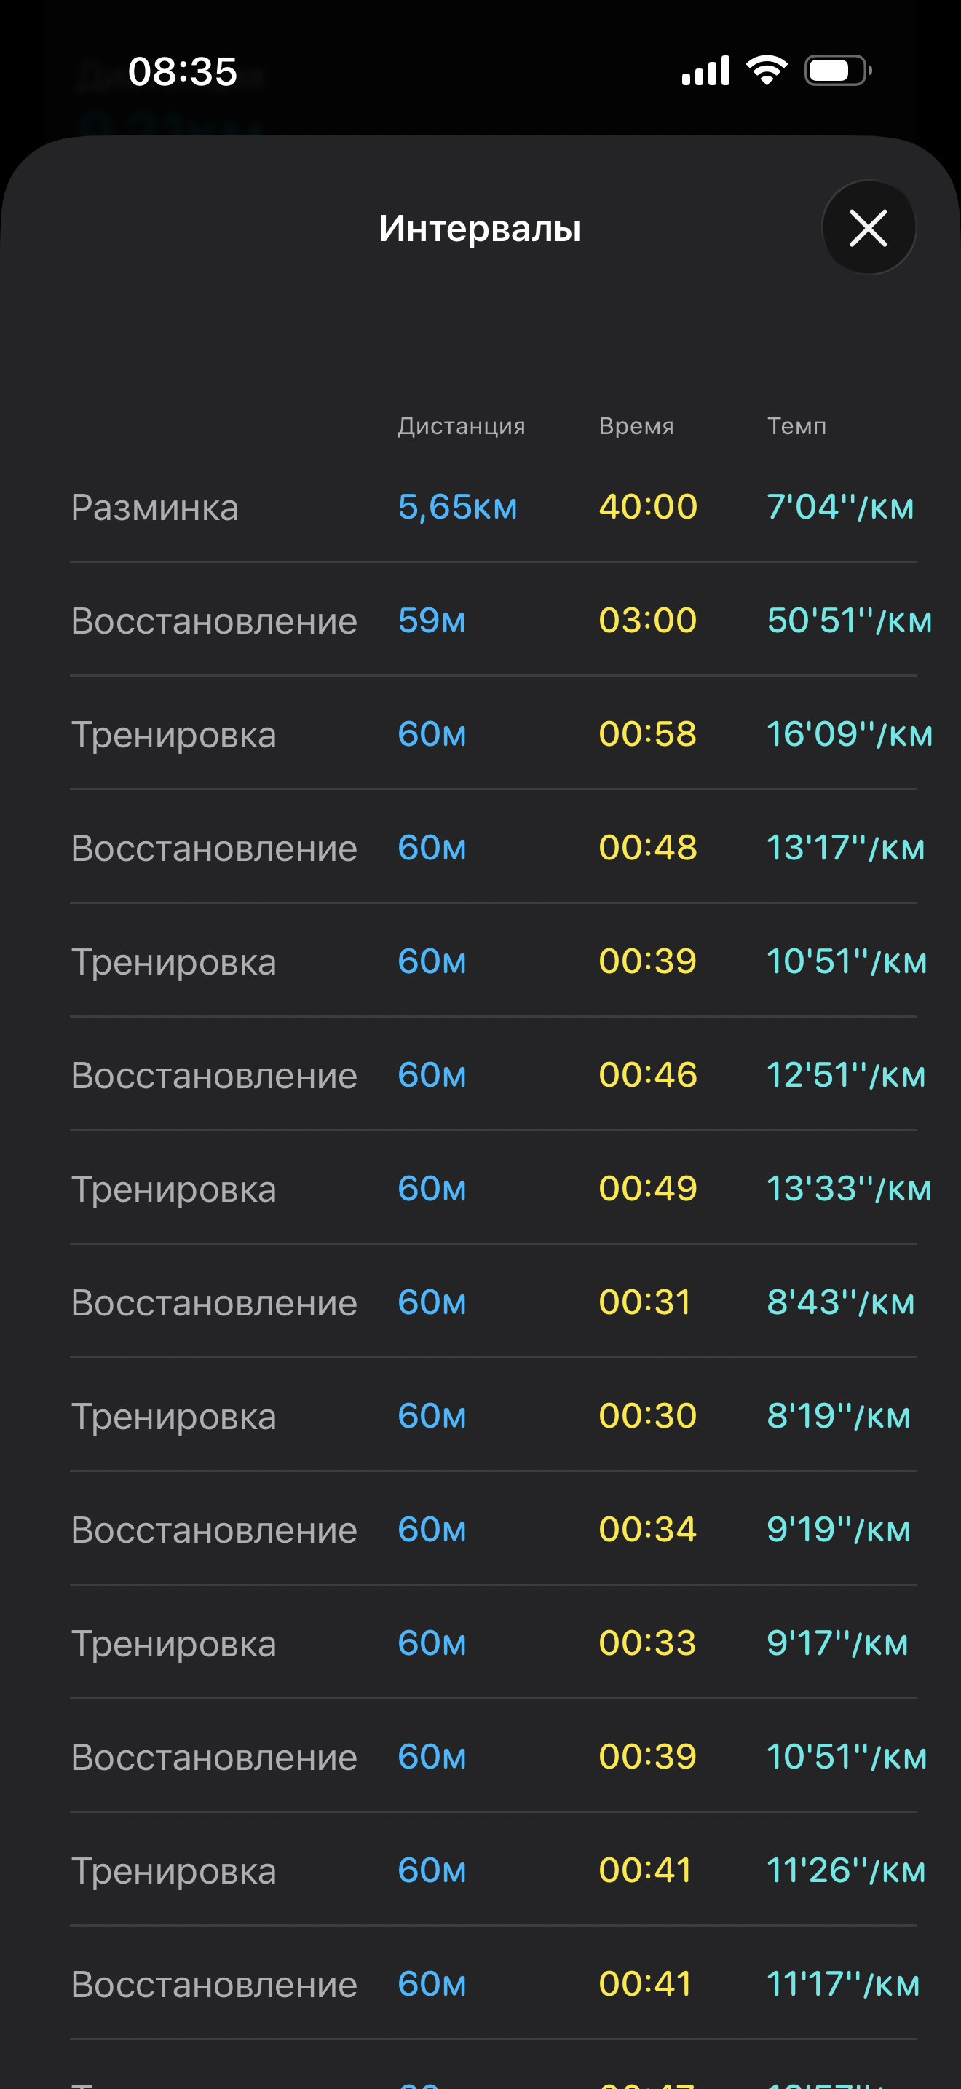Tap the battery indicator icon
961x2089 pixels.
(838, 71)
